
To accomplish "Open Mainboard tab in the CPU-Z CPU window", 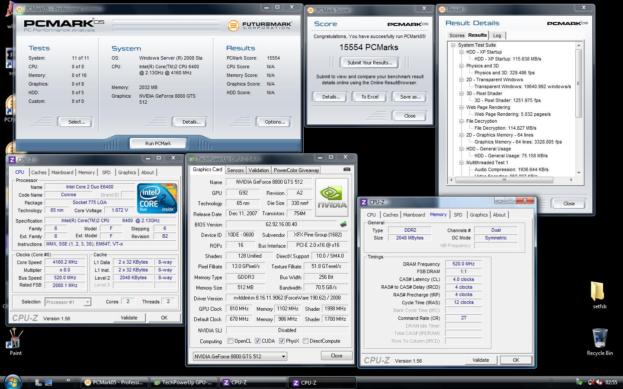I will 62,172.
